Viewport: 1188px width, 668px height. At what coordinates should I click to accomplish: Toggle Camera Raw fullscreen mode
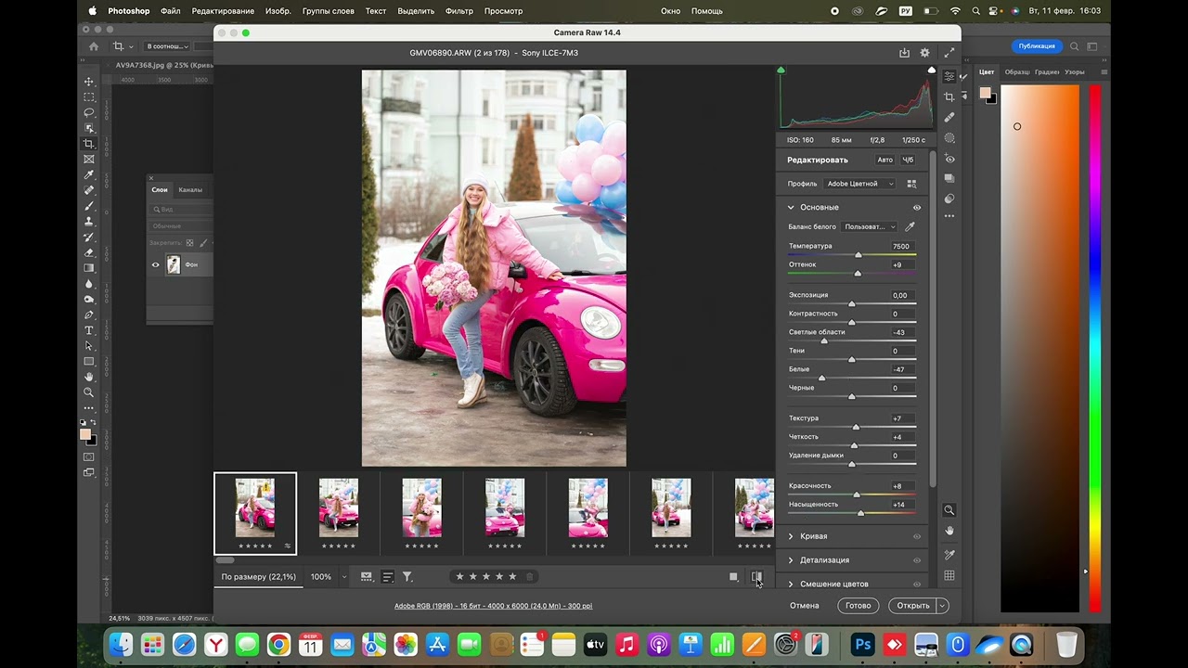pyautogui.click(x=949, y=53)
